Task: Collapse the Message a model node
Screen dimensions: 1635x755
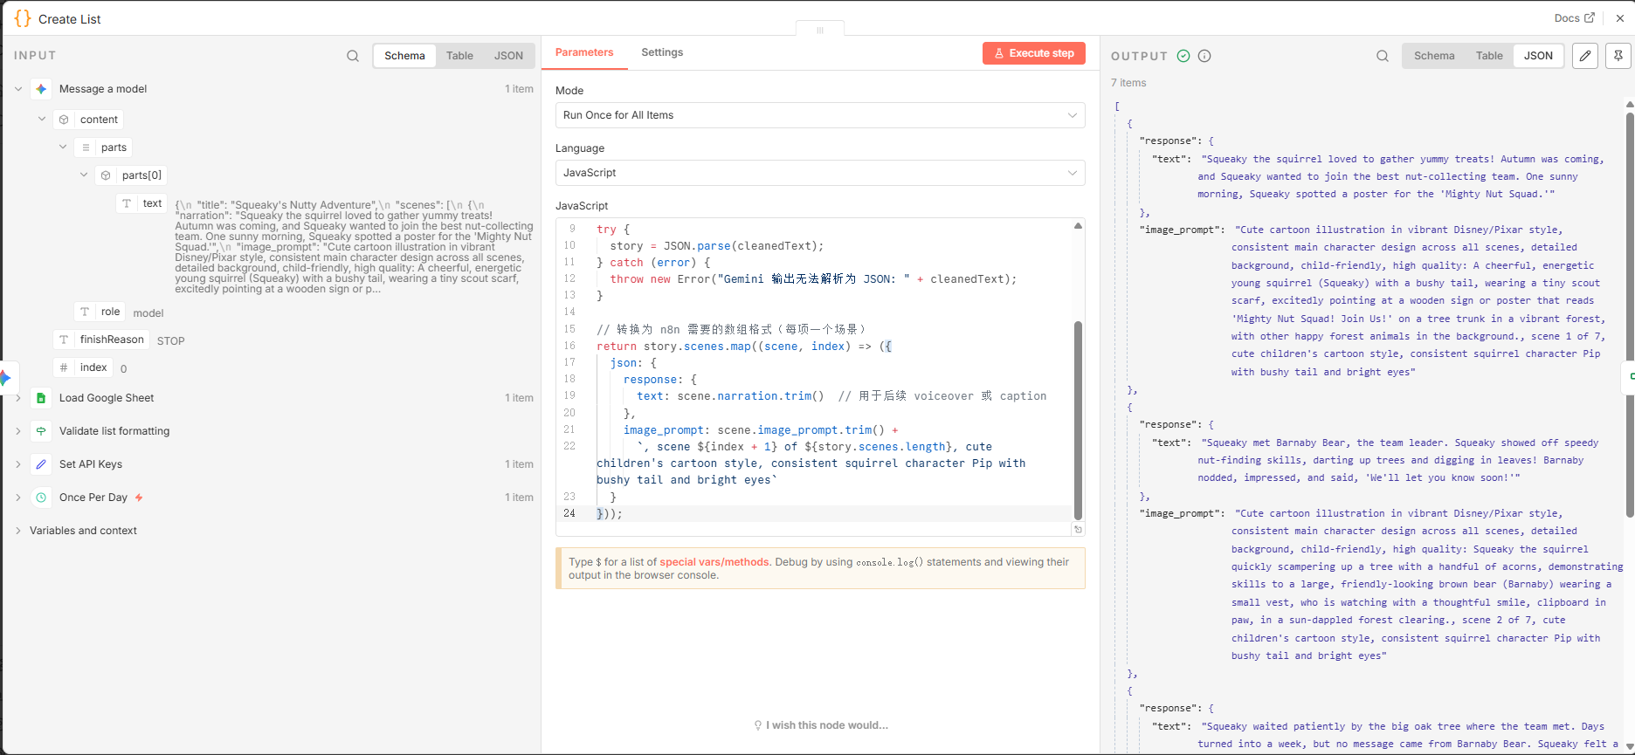Action: pyautogui.click(x=18, y=89)
